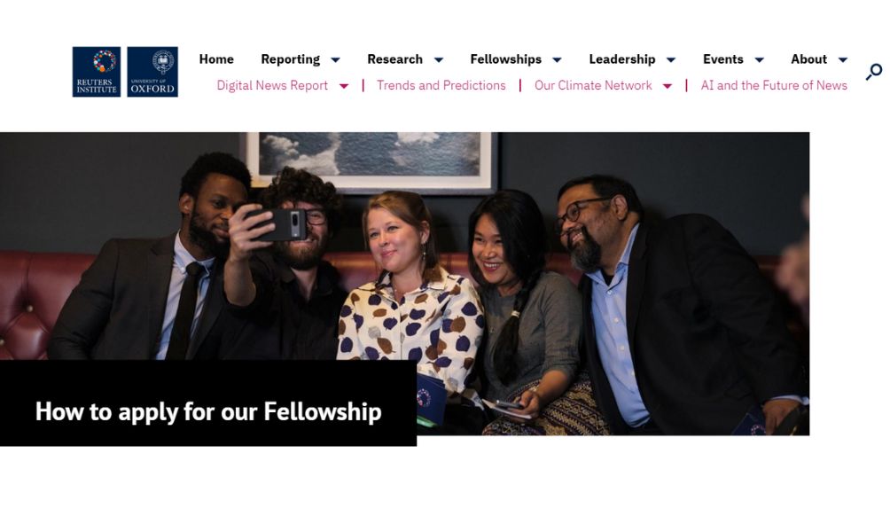Open the Research menu label
The height and width of the screenshot is (524, 890).
(x=394, y=59)
